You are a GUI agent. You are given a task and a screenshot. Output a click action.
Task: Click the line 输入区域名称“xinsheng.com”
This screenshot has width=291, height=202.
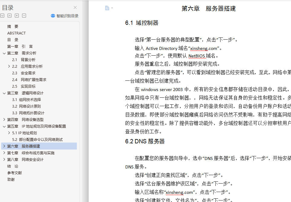pyautogui.click(x=183, y=192)
